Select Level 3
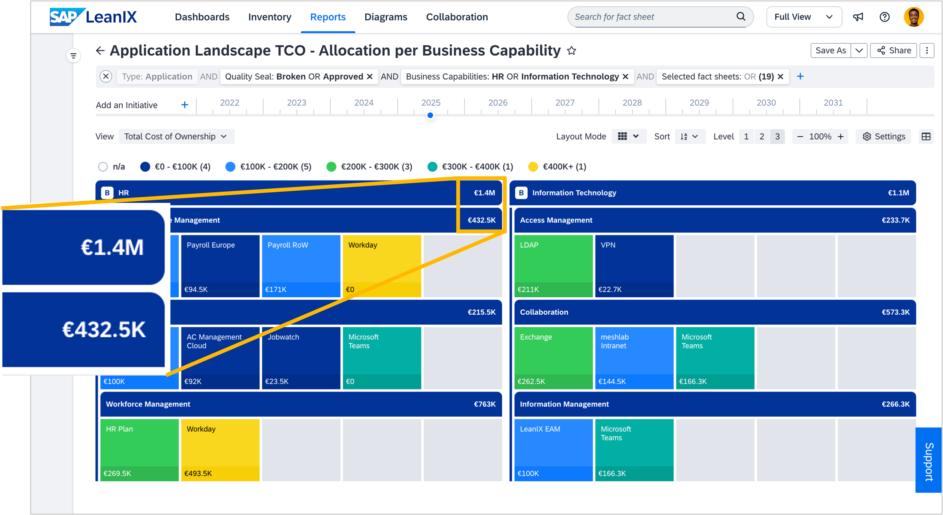943x515 pixels. (777, 137)
